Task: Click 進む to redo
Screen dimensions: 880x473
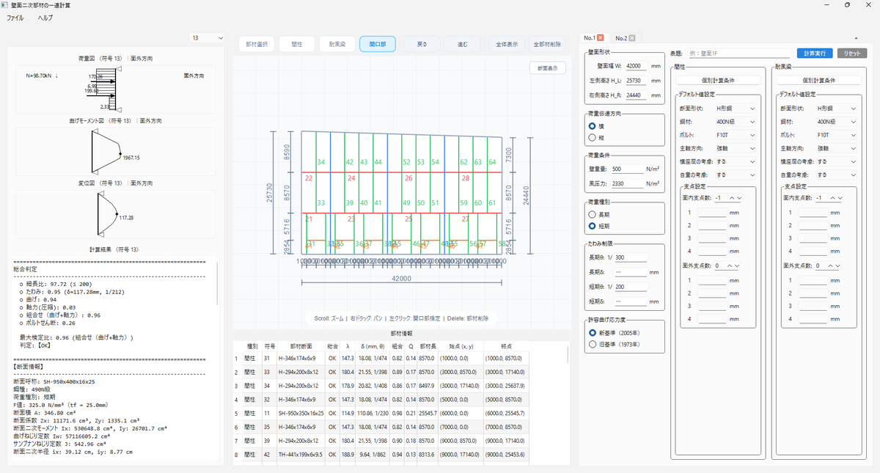Action: 462,44
